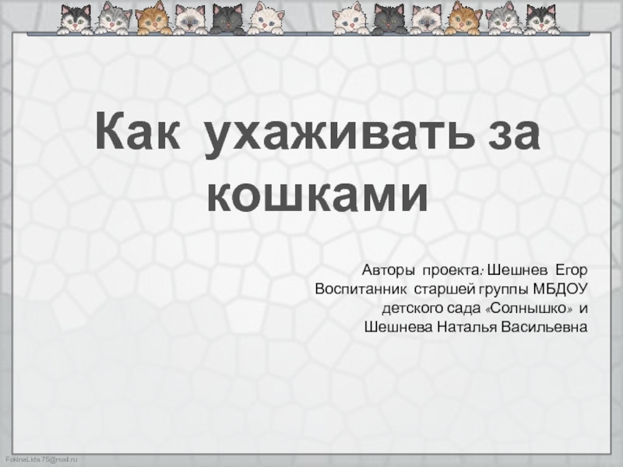This screenshot has width=623, height=467.
Task: Select "Воспитанник старшей группы МБДОУ" line
Action: 451,290
